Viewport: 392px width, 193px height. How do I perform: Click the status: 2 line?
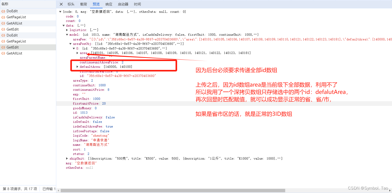click(81, 154)
